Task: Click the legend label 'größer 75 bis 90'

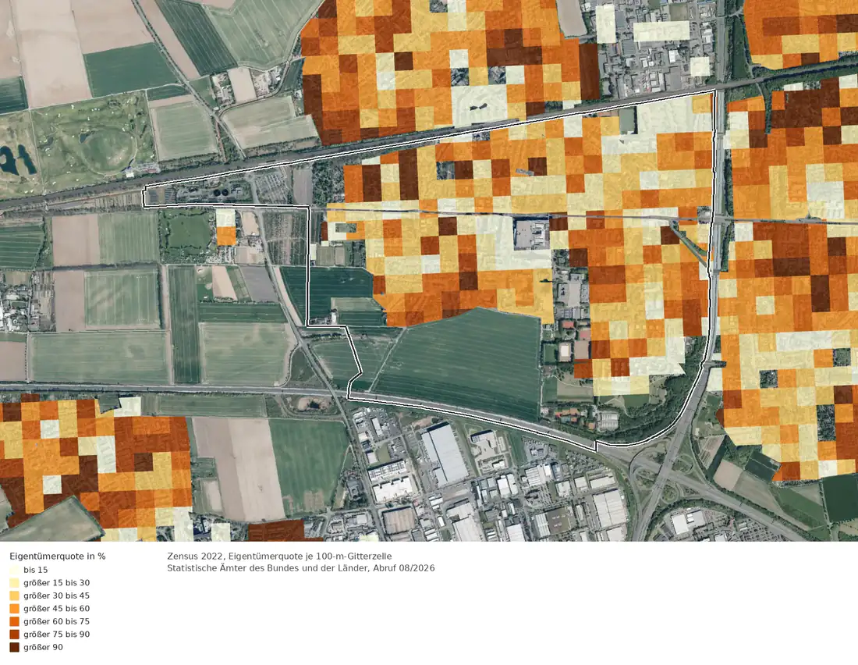Action: click(56, 635)
